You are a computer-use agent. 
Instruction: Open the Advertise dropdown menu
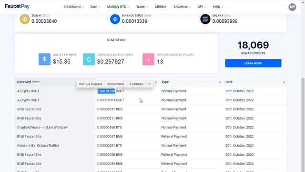182,7
